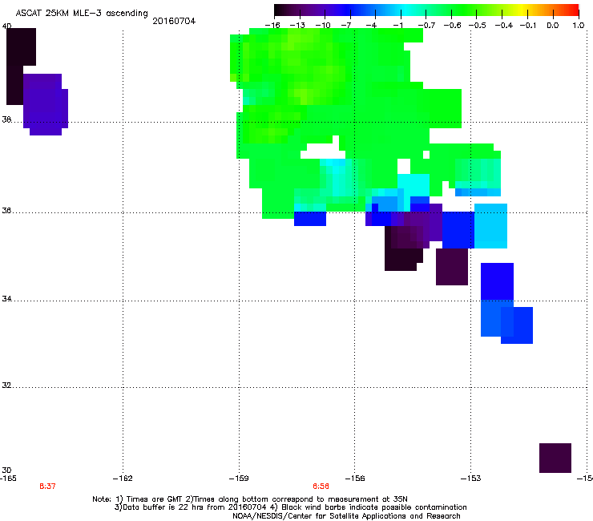Click longitude axis label '-156'
The image size is (593, 521).
355,479
